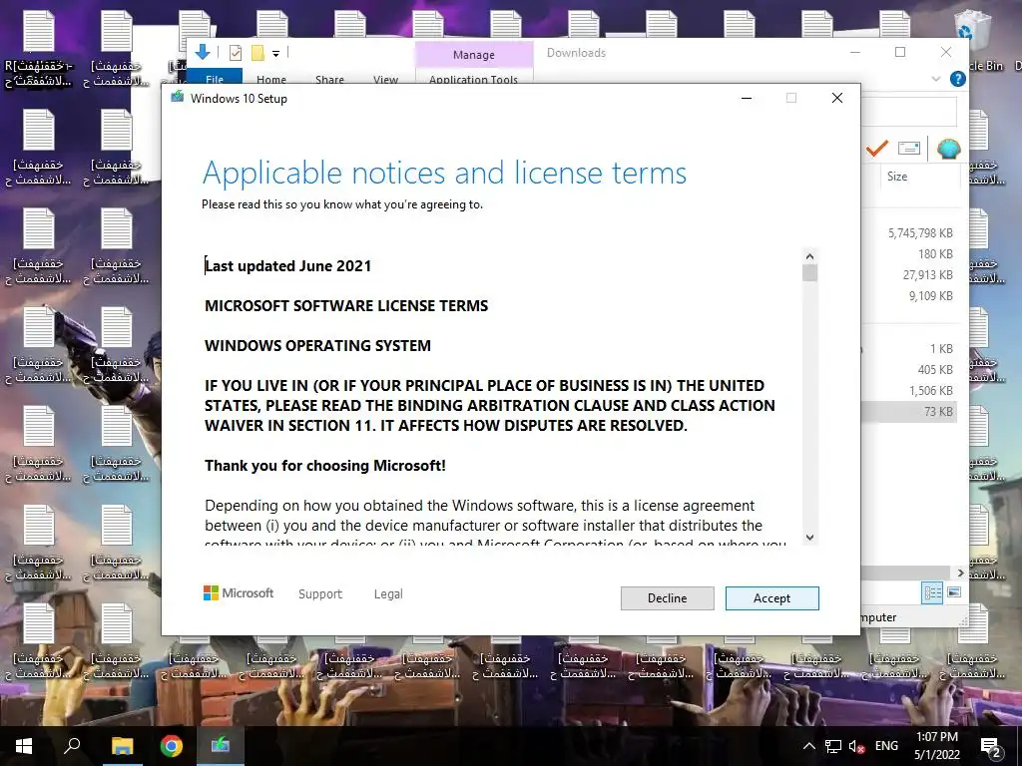Select the 405 KB file row
The width and height of the screenshot is (1022, 766).
(x=910, y=369)
